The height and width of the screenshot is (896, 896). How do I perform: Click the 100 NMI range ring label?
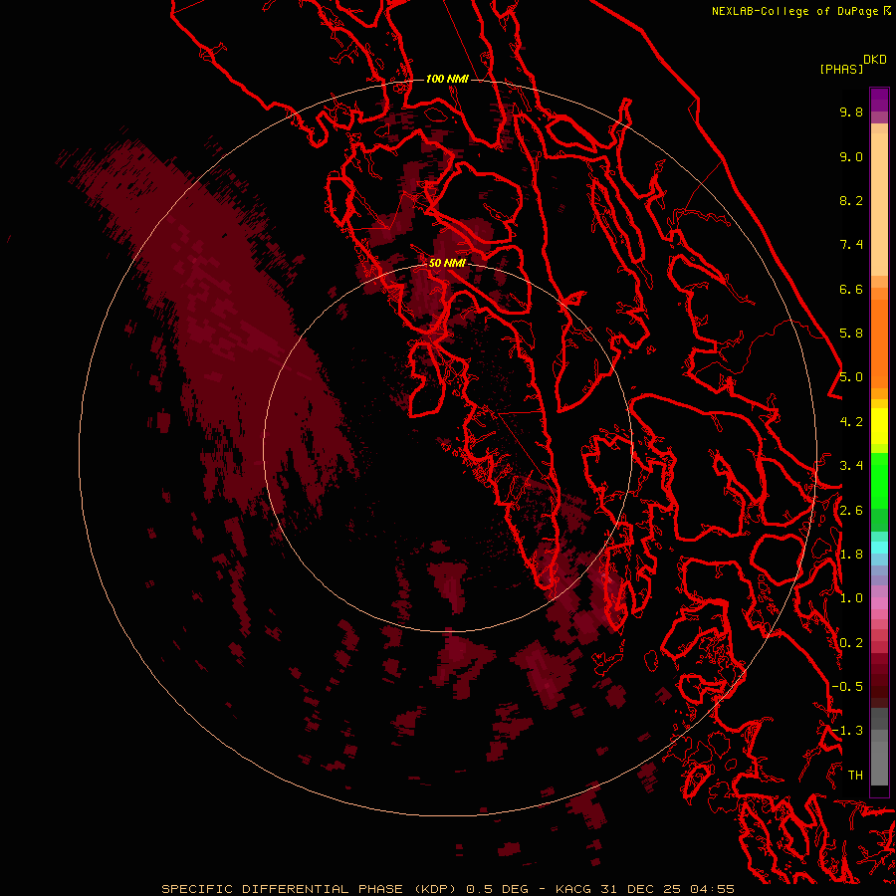[447, 79]
